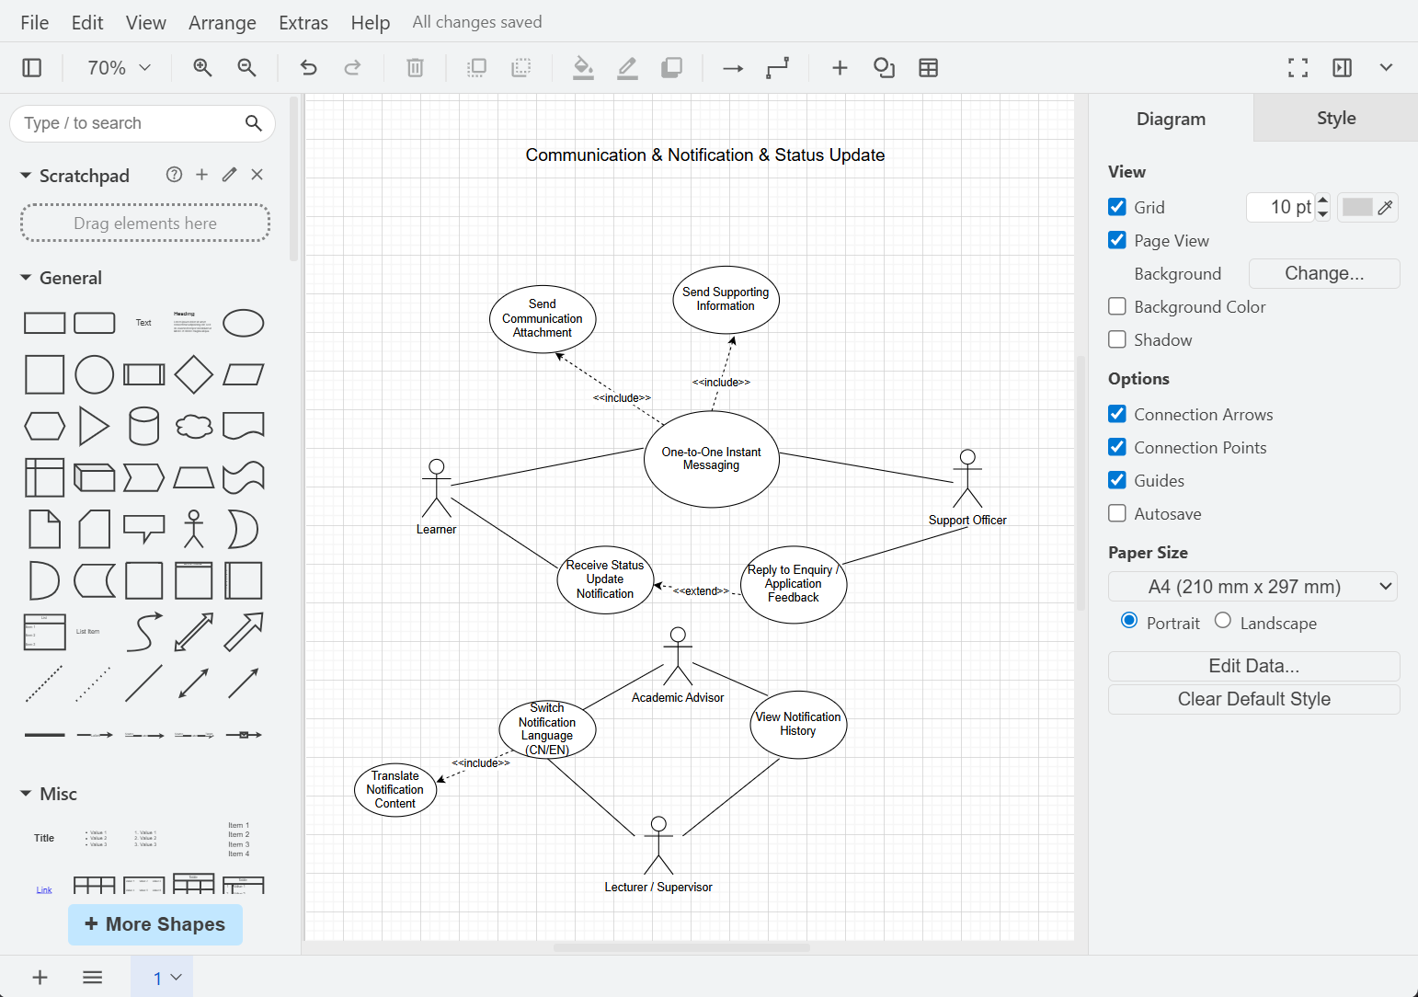Edit the Scratchpad with pencil icon

coord(229,175)
